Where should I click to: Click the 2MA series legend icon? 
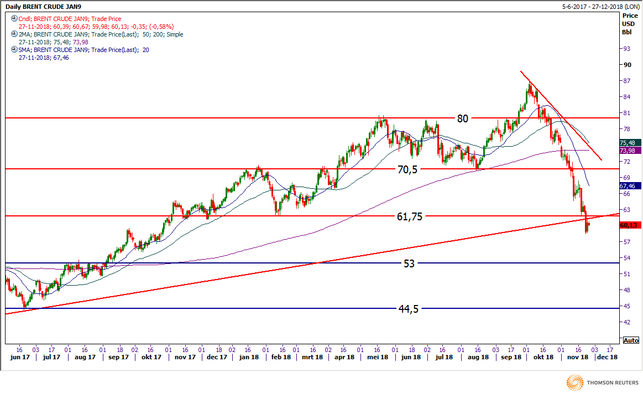click(14, 34)
